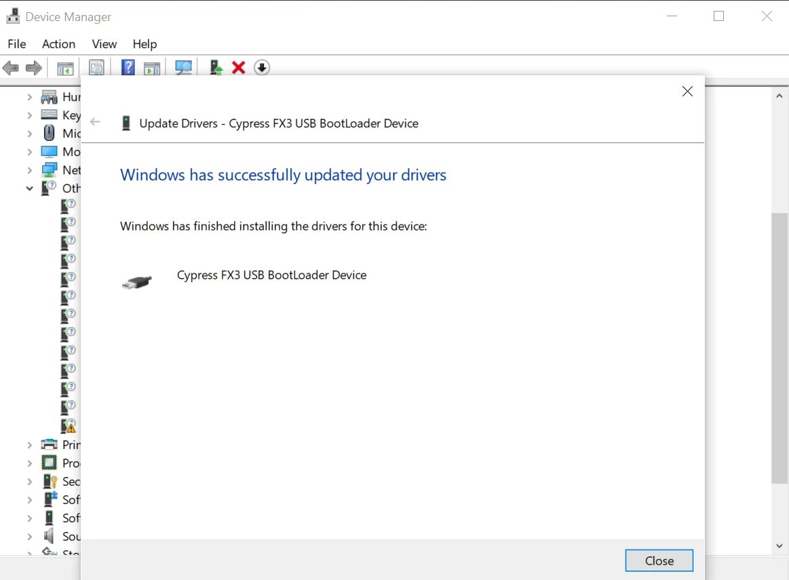The image size is (789, 580).
Task: Click the dialog's back arrow beside Update Drivers
Action: [95, 121]
